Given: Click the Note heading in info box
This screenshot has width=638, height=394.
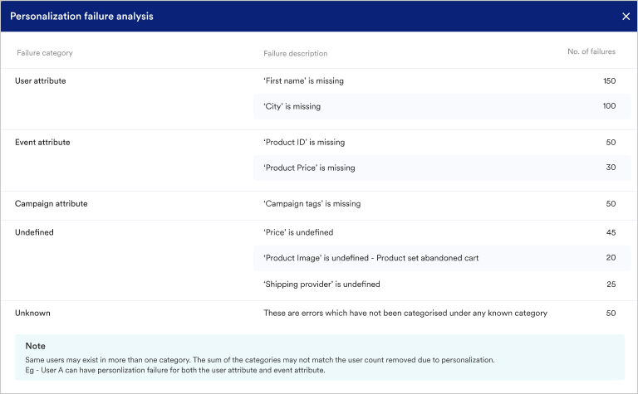Looking at the screenshot, I should pos(35,346).
